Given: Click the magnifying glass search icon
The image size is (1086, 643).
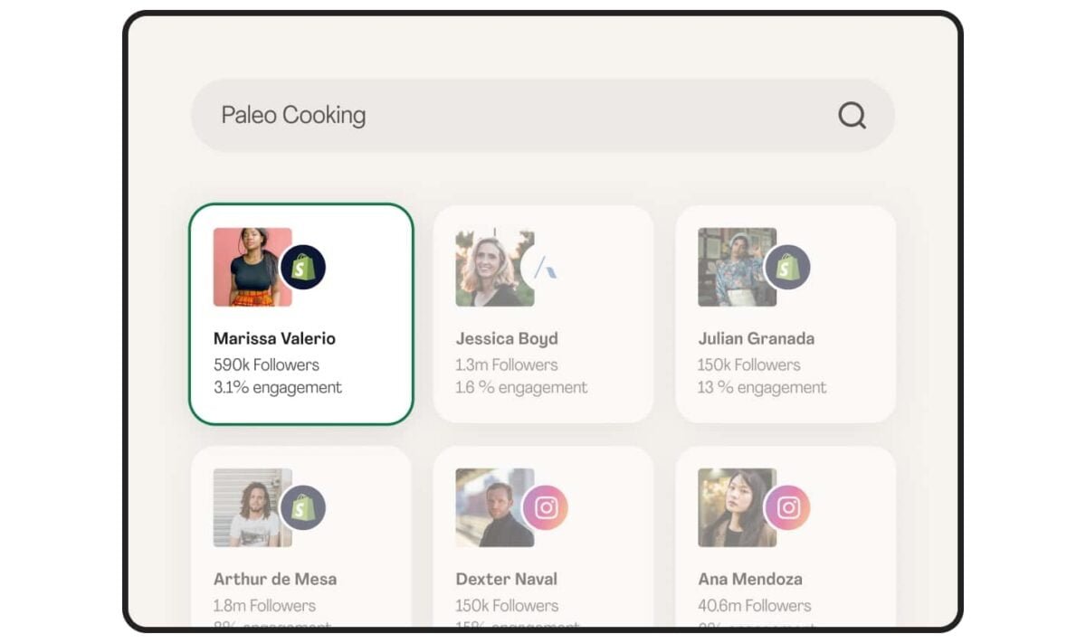Looking at the screenshot, I should coord(852,115).
